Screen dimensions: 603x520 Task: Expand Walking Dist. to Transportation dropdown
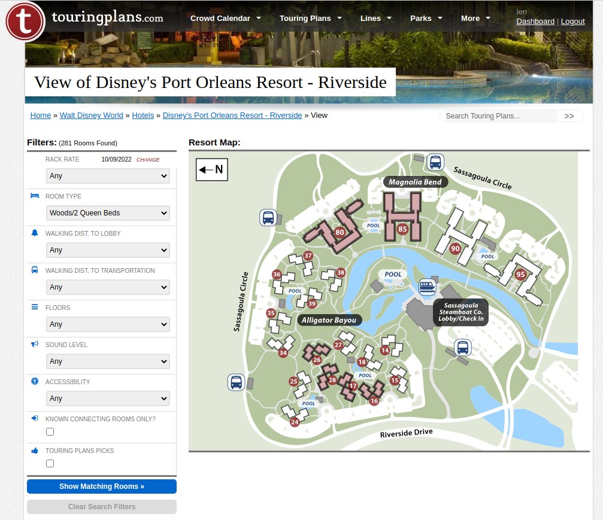pos(108,287)
